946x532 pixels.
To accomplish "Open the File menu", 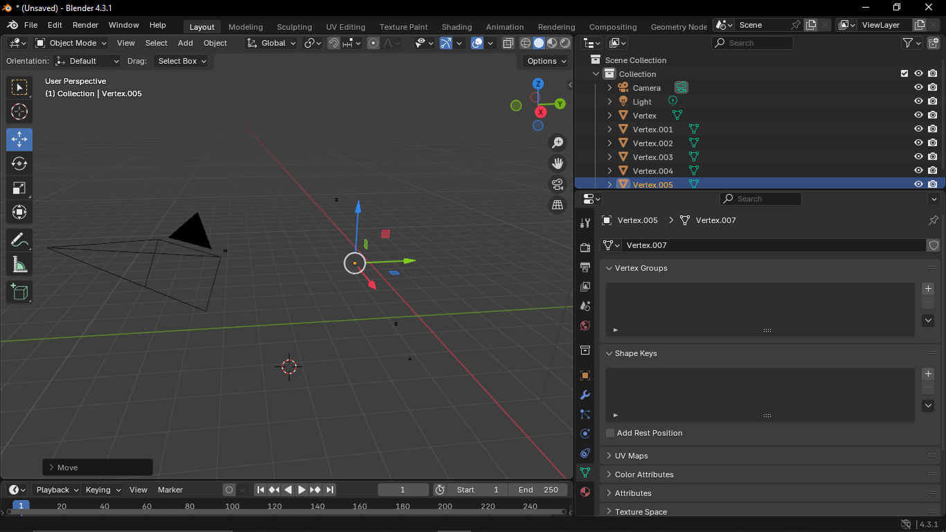I will pos(31,25).
